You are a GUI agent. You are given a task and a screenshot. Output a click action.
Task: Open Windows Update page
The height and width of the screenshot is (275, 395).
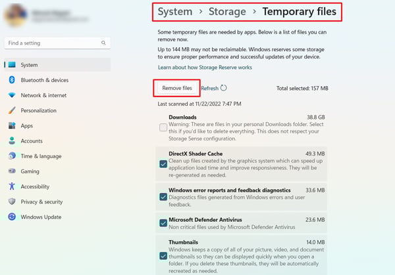click(57, 217)
